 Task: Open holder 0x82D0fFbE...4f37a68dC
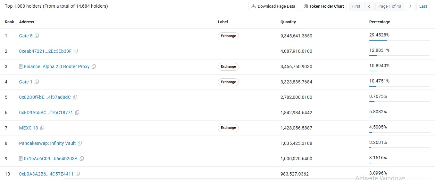tap(45, 97)
